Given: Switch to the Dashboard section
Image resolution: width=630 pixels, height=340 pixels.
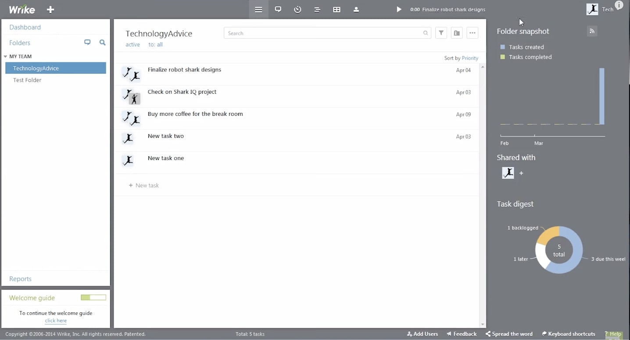Looking at the screenshot, I should 25,27.
